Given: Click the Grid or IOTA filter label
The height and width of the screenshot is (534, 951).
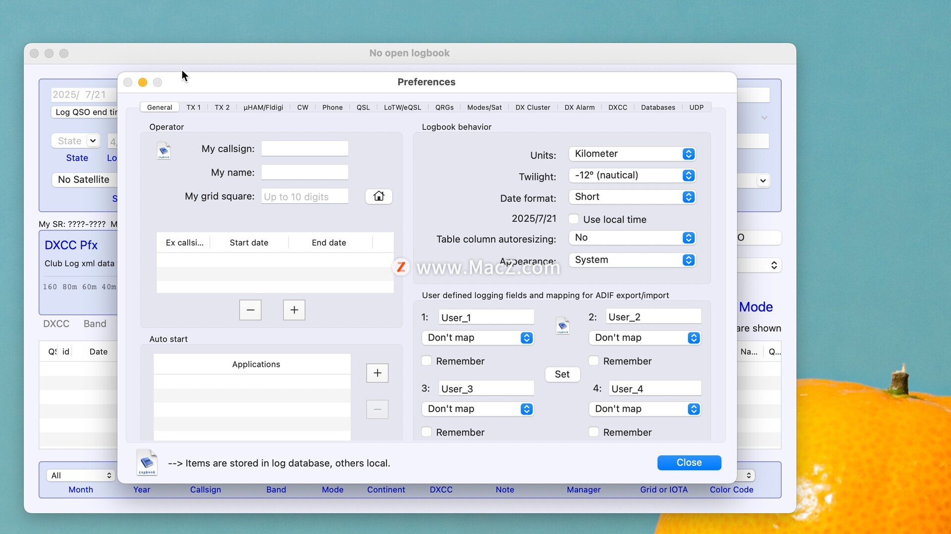Looking at the screenshot, I should click(x=664, y=489).
